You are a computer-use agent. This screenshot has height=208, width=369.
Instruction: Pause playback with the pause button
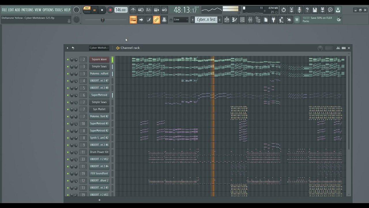(x=94, y=10)
